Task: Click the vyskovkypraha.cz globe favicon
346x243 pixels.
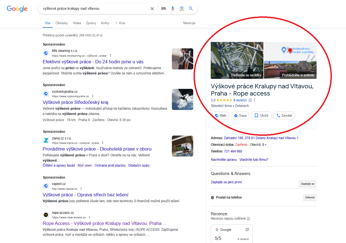Action: pyautogui.click(x=46, y=94)
